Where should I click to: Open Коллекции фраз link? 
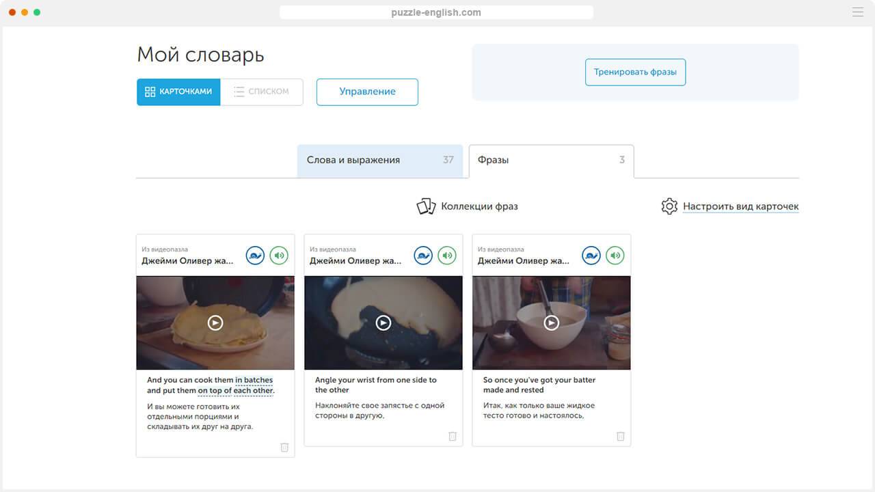pos(479,206)
